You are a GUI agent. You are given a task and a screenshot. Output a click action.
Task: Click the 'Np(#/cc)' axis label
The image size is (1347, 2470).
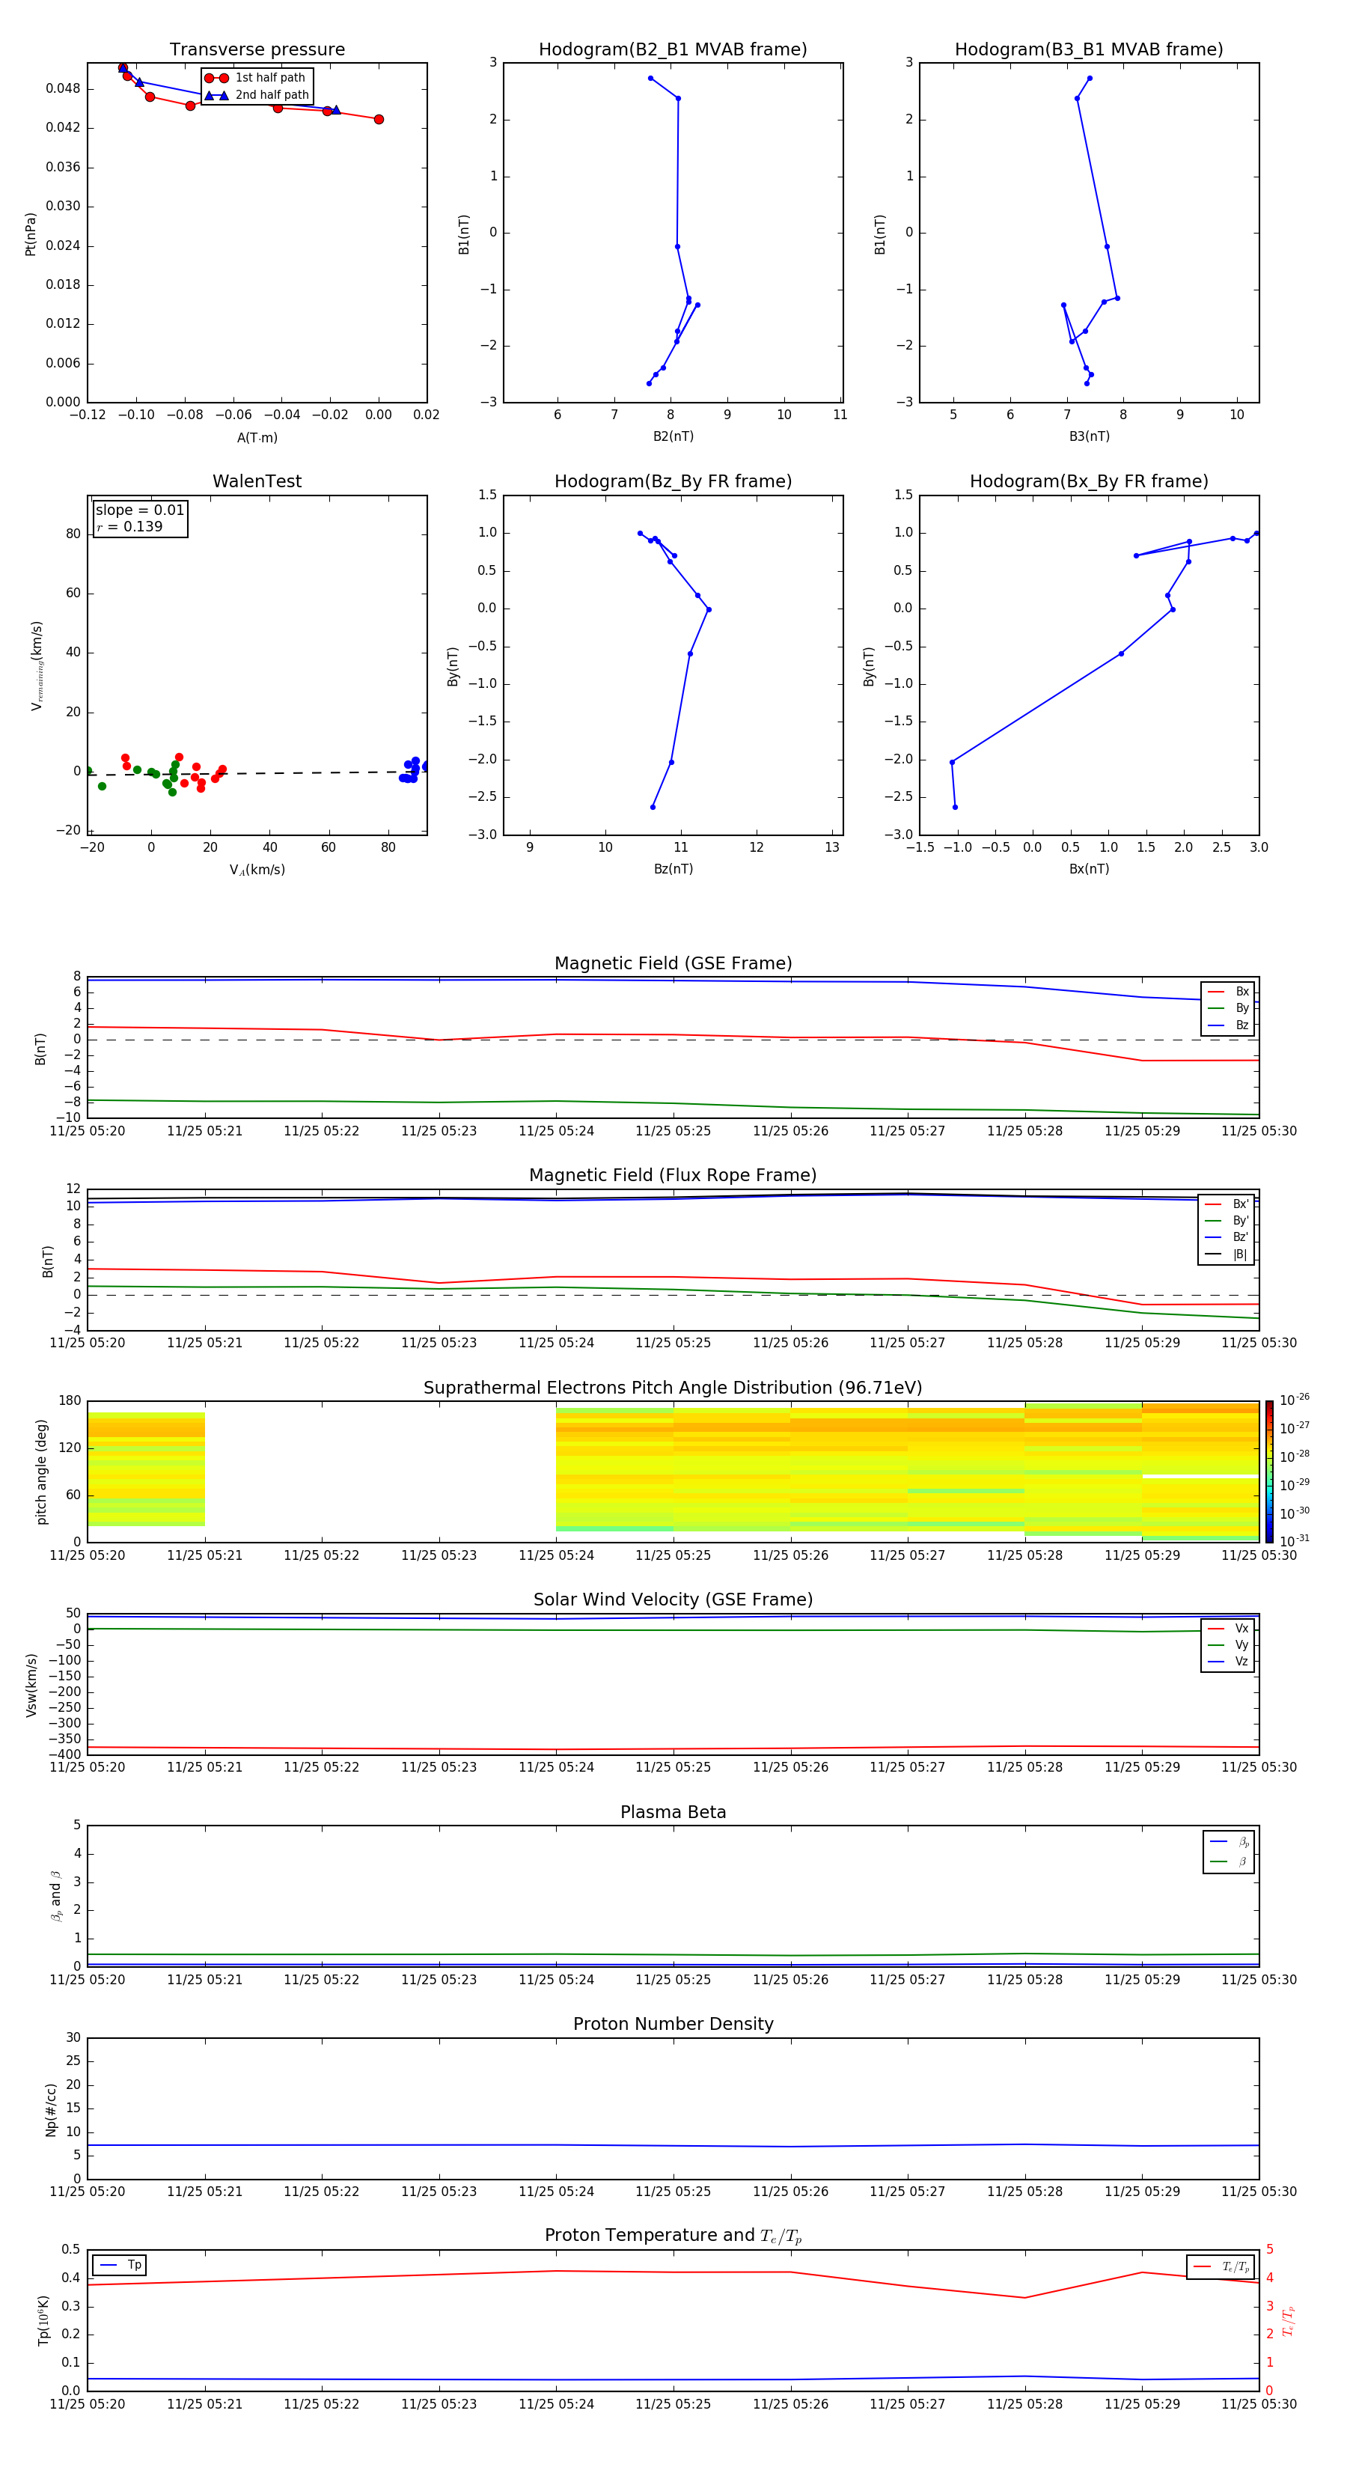[x=51, y=2108]
